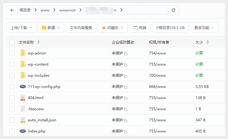The height and width of the screenshot is (139, 228).
Task: Click the 404.html file icon
Action: [x=23, y=98]
